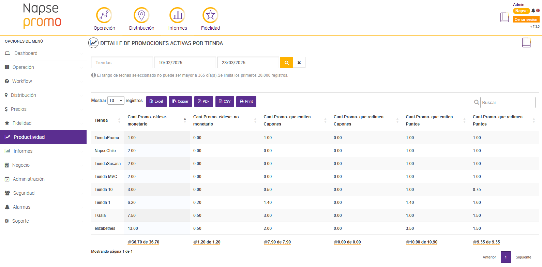Click Cerrar sesión to log out
The height and width of the screenshot is (267, 542).
(526, 19)
